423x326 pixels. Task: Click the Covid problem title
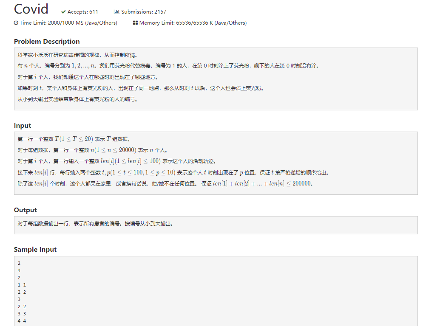pos(31,9)
